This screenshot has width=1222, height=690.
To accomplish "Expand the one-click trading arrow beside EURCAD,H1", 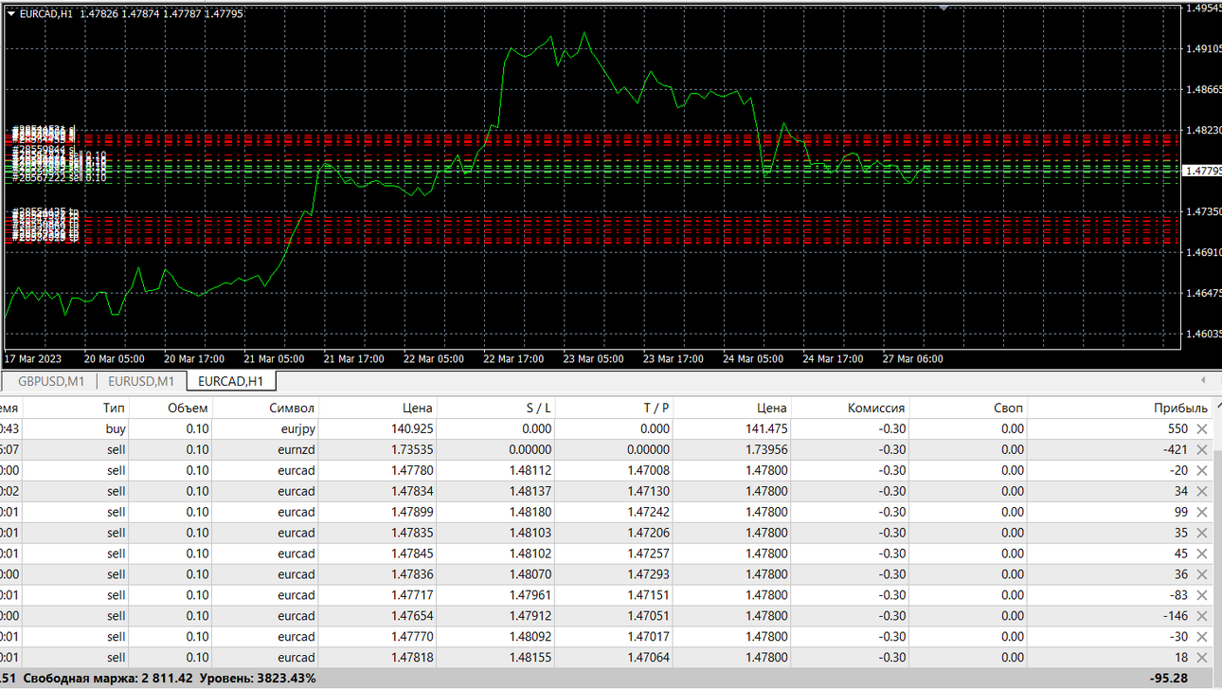I will point(11,13).
